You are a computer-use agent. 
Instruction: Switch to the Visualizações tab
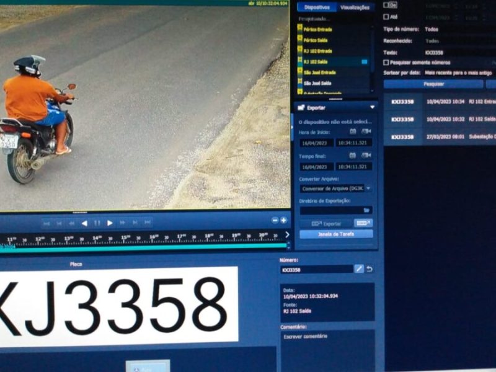coord(355,7)
